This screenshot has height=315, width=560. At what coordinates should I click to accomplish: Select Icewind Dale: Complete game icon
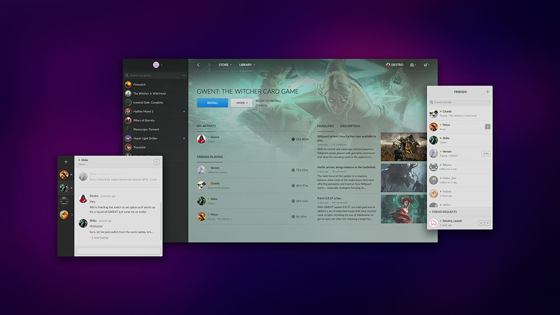(x=128, y=102)
